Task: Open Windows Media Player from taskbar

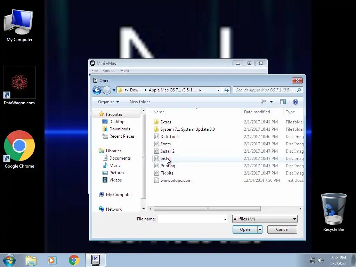Action: click(x=52, y=260)
